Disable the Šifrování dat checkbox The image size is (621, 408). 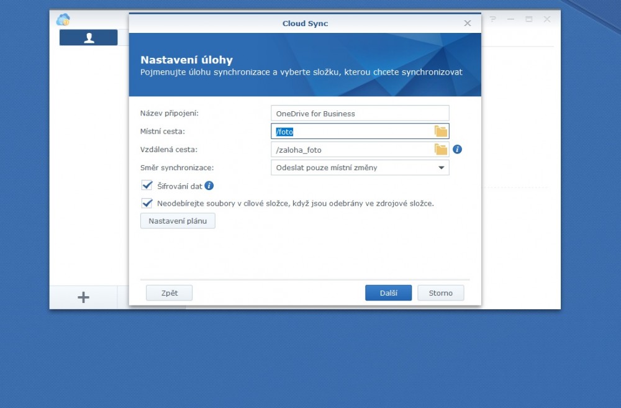147,185
